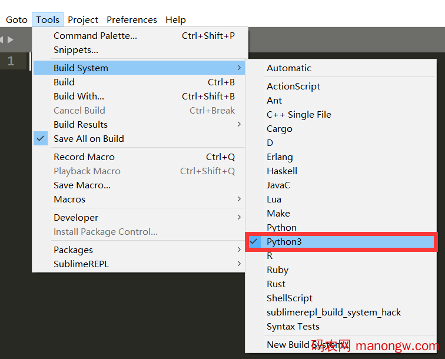Image resolution: width=445 pixels, height=359 pixels.
Task: Expand the Developer submenu
Action: (x=76, y=218)
